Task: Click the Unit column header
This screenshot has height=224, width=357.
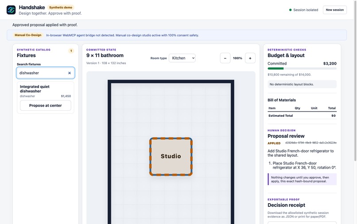Action: coord(314,108)
